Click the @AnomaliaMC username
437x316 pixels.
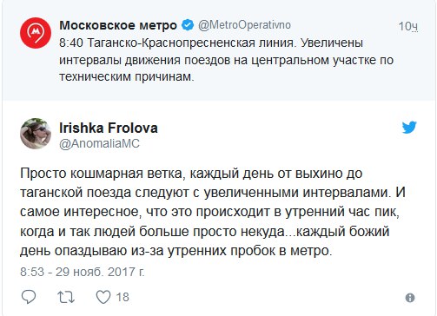(x=99, y=144)
